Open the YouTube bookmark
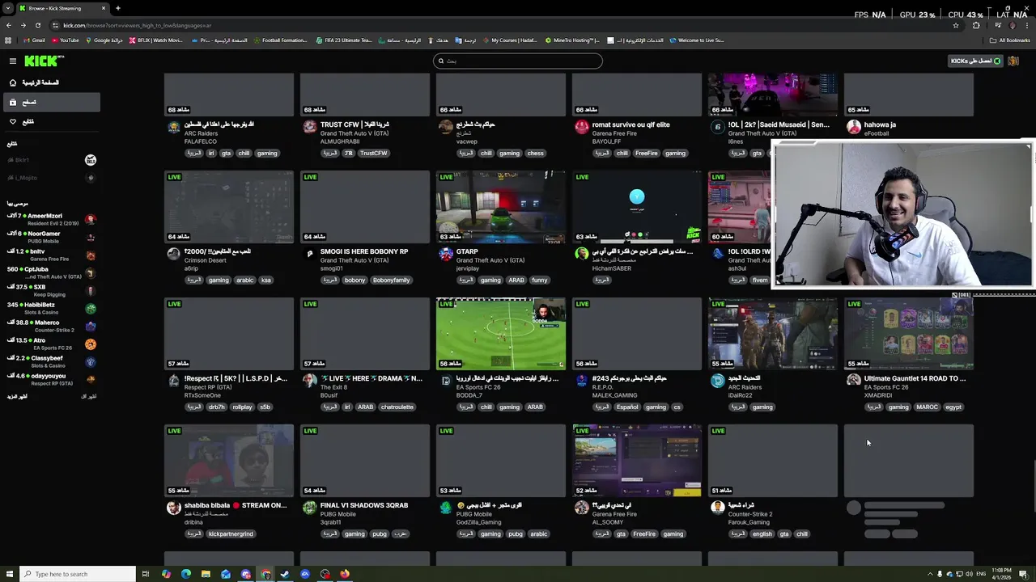The image size is (1036, 582). point(66,40)
